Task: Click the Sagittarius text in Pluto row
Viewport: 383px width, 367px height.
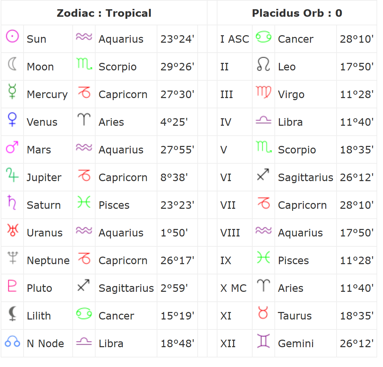Action: pyautogui.click(x=126, y=288)
